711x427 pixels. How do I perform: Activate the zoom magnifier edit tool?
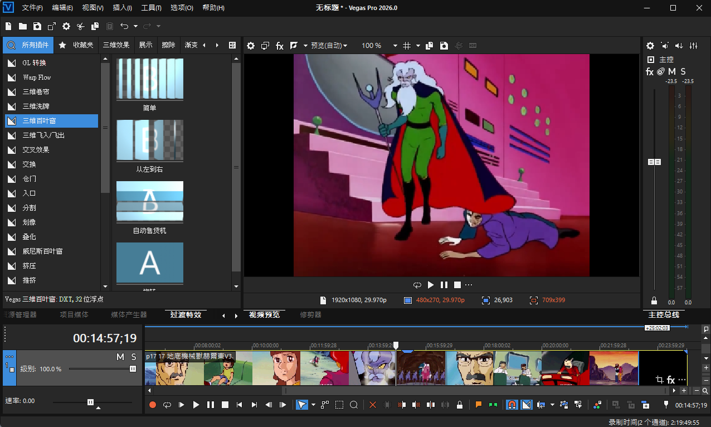click(354, 405)
